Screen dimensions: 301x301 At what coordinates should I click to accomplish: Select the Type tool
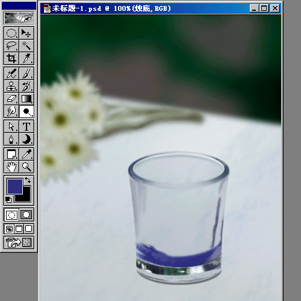[26, 126]
